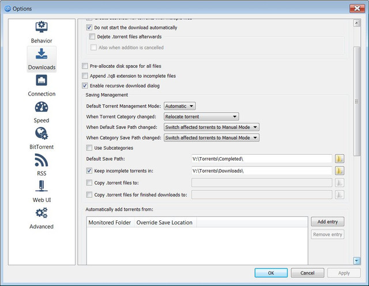Open the BitTorrent globe icon
The height and width of the screenshot is (286, 369).
coord(42,134)
